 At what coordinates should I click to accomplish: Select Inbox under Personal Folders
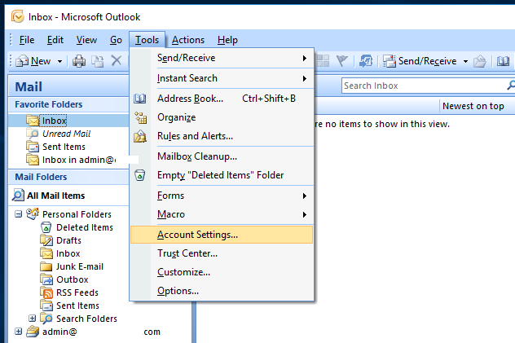(x=68, y=253)
